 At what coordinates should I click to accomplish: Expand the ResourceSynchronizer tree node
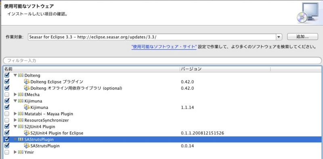pos(15,120)
